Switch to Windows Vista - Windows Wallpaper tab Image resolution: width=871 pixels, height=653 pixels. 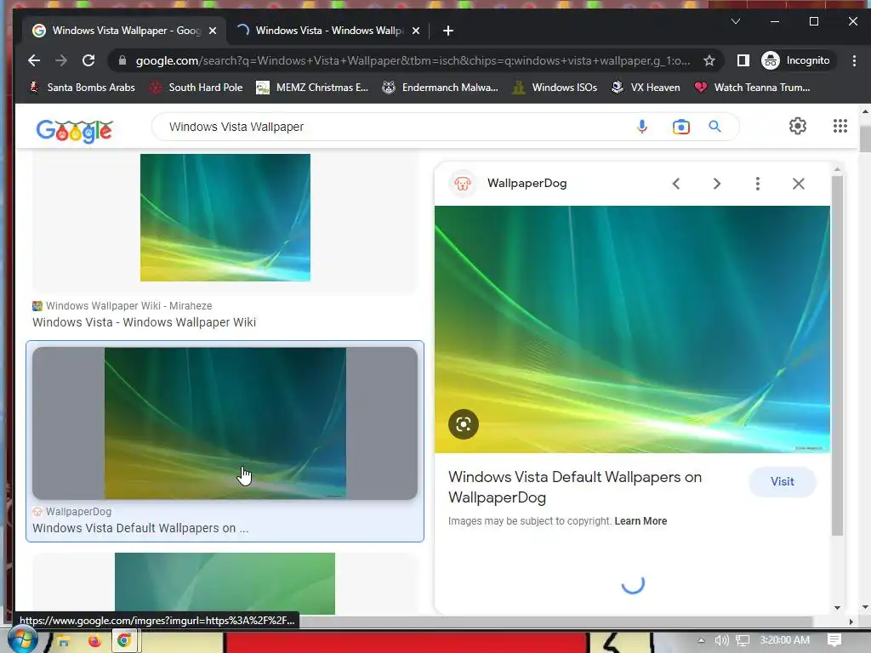click(328, 31)
